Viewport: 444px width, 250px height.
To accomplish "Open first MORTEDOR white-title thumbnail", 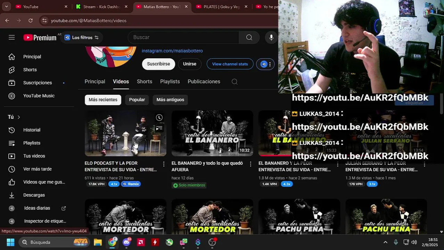I will (x=125, y=217).
